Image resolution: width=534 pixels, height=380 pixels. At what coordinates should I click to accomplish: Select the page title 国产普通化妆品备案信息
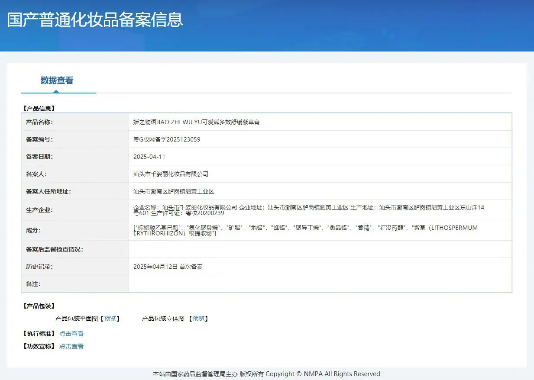pos(95,20)
